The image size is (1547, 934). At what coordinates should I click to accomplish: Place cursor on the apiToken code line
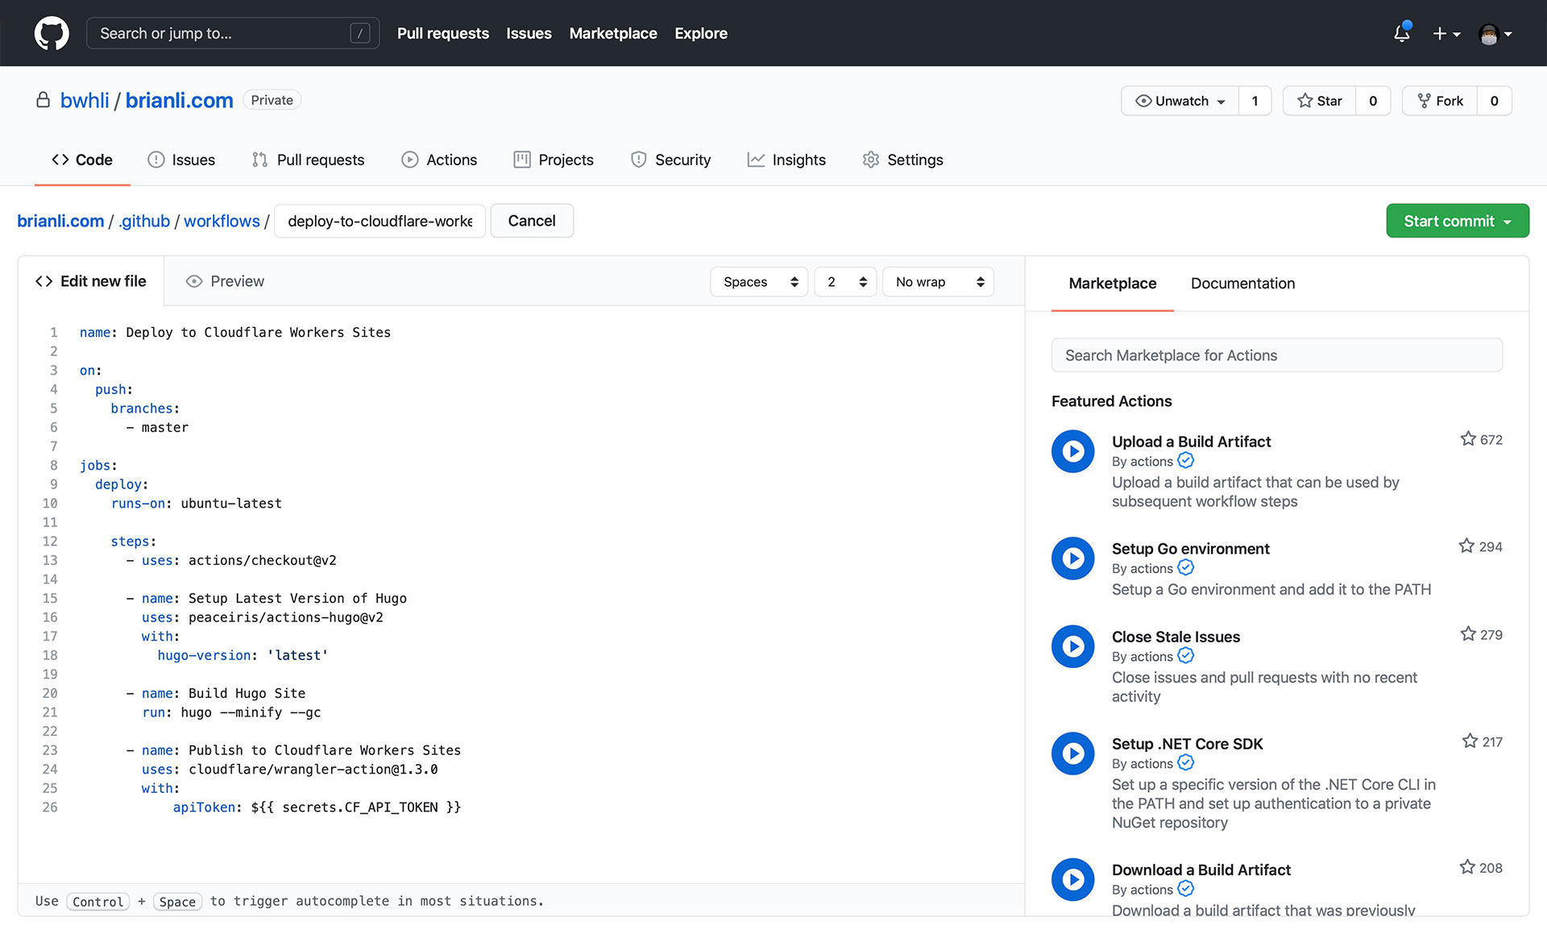pyautogui.click(x=317, y=807)
